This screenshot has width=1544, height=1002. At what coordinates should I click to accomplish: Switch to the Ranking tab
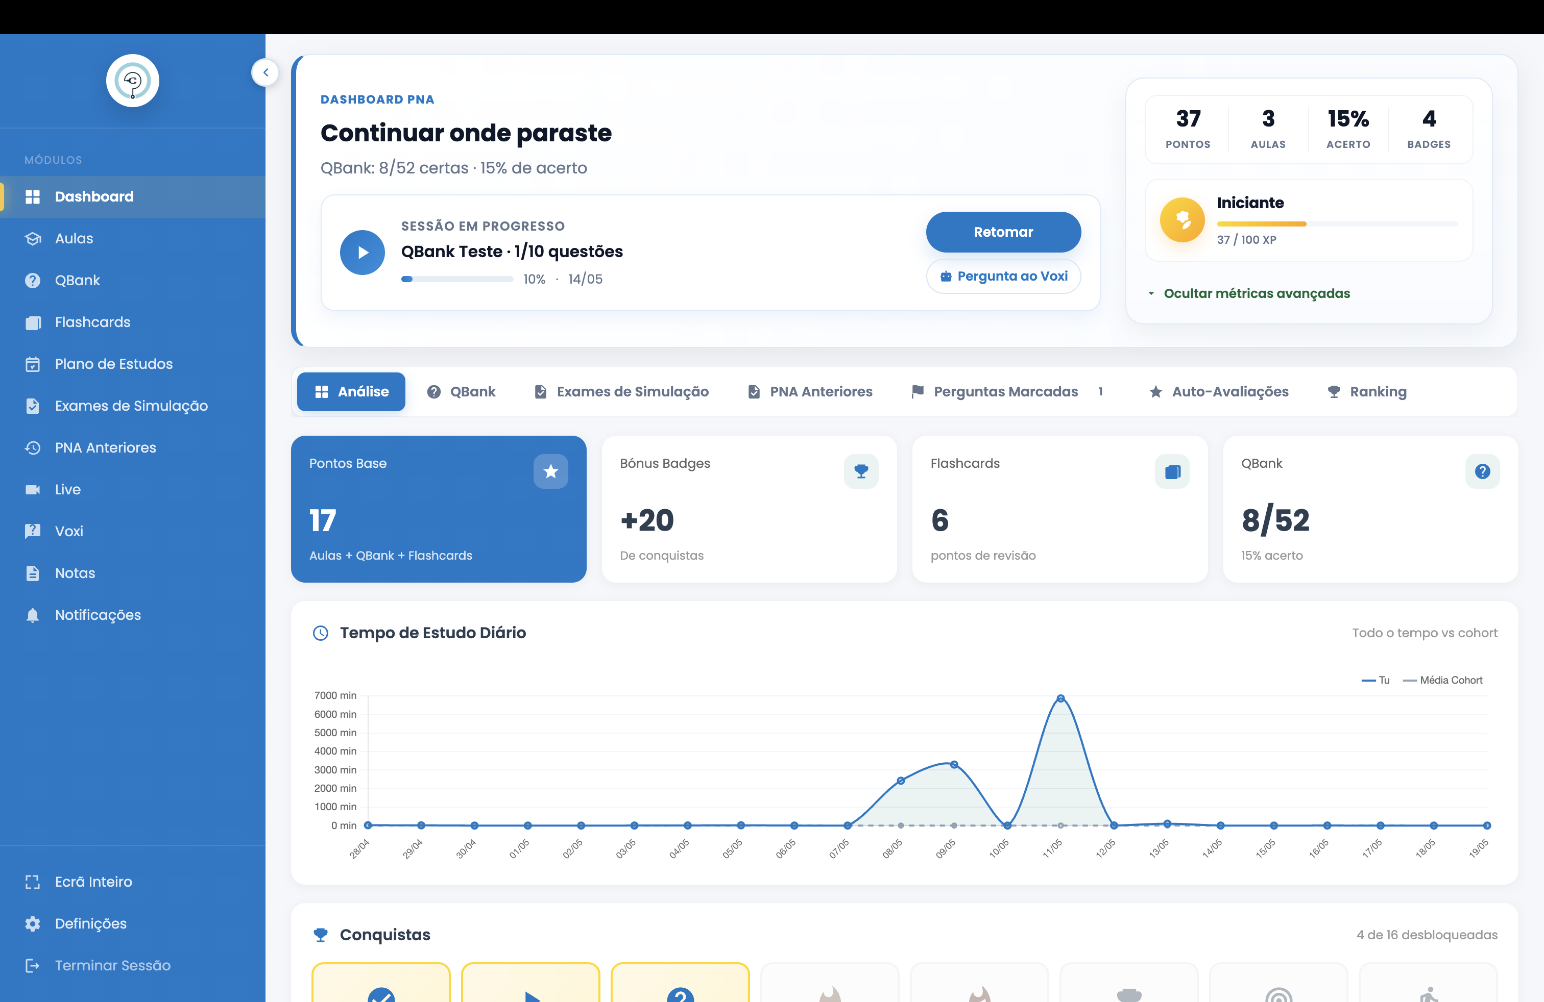1366,391
